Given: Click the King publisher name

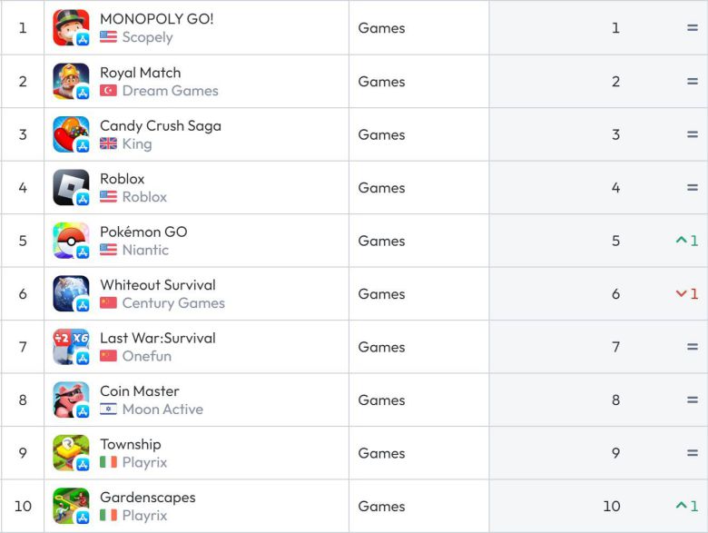Looking at the screenshot, I should coord(137,143).
